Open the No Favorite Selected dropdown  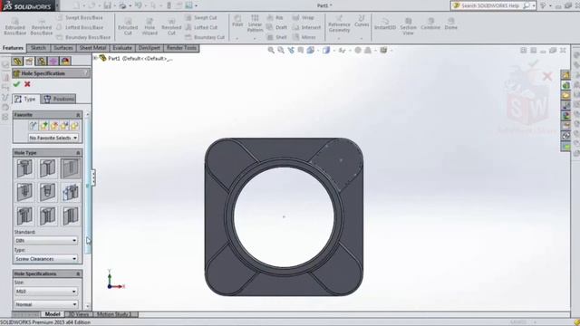pos(53,138)
